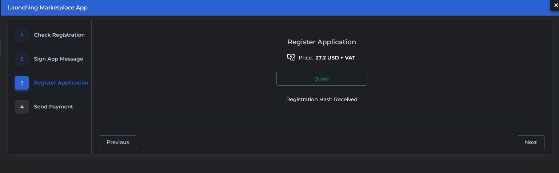
Task: Go back with the Previous button
Action: (118, 142)
